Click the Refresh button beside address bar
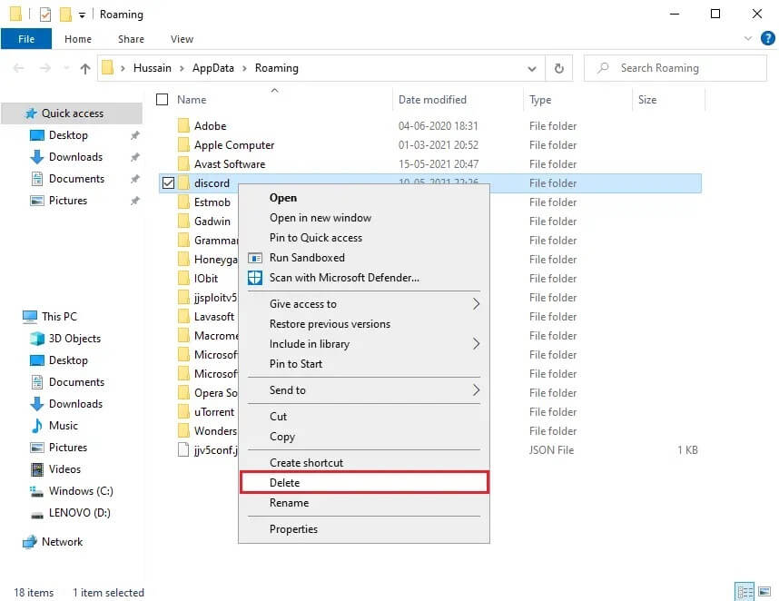779x601 pixels. point(559,68)
